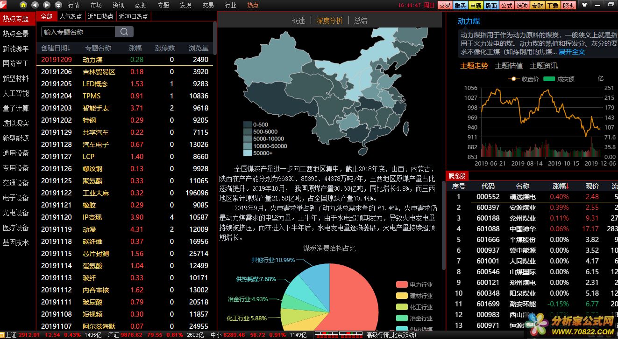
Task: Switch to the 人气热点 tab
Action: (71, 16)
